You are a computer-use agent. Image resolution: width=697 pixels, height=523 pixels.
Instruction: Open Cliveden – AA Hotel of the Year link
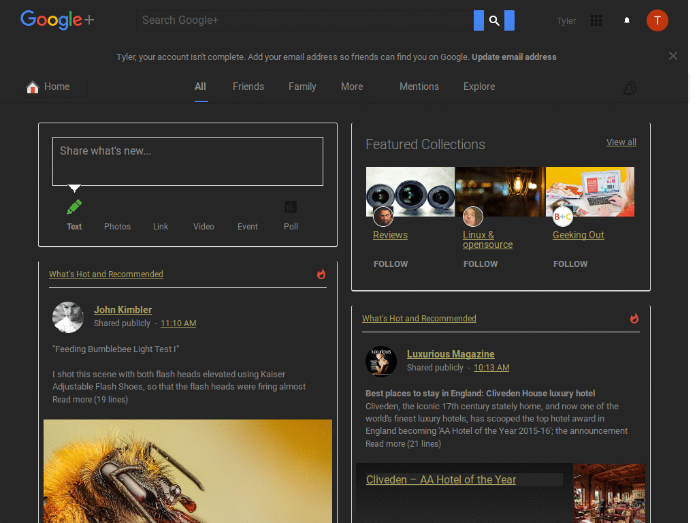click(441, 479)
